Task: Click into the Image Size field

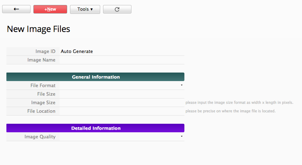Action: (121, 103)
